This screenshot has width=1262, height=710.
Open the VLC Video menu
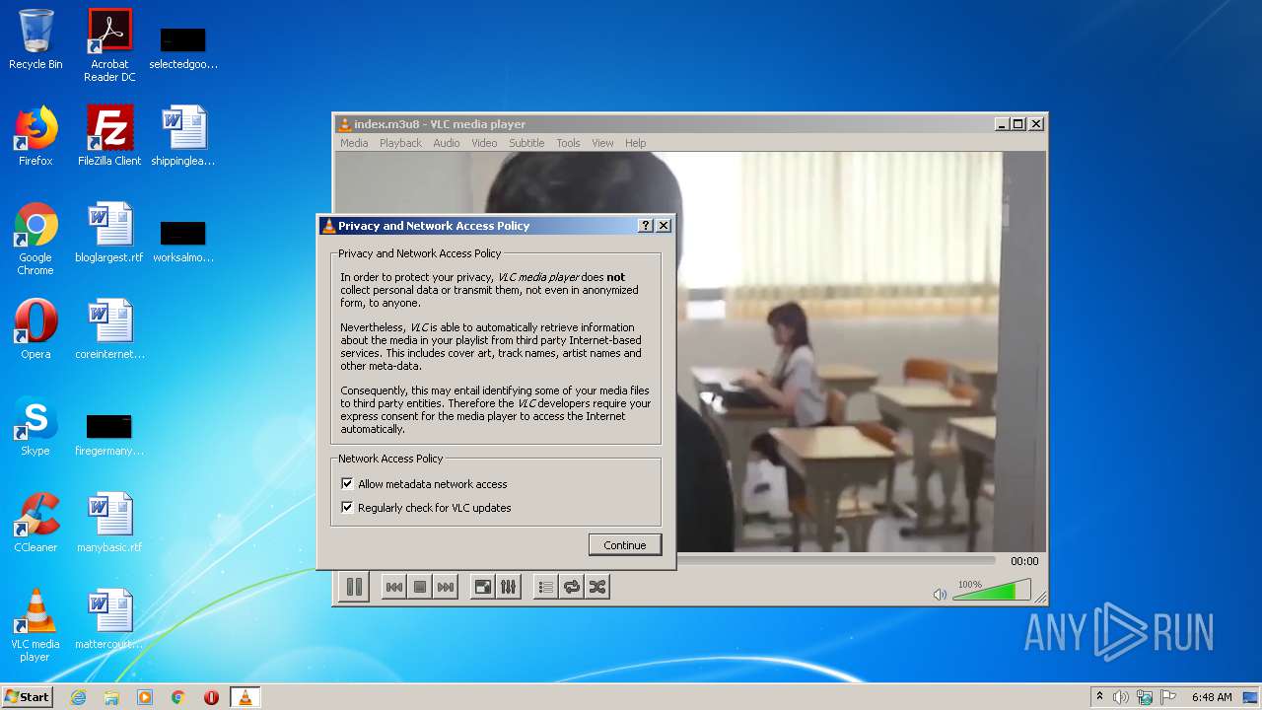pos(484,143)
